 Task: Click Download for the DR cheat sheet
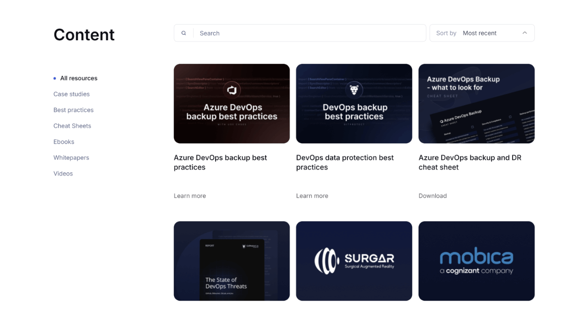coord(432,195)
